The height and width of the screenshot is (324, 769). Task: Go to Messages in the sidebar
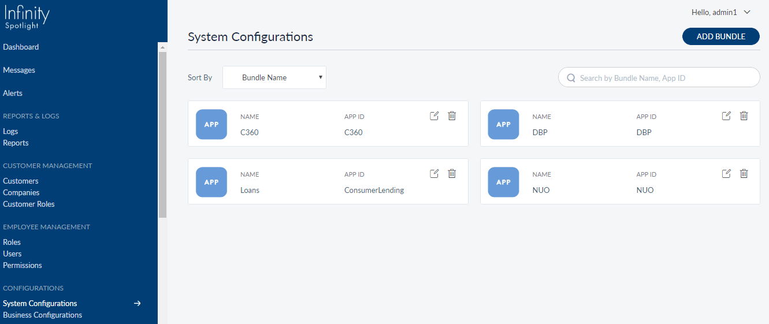[x=19, y=70]
